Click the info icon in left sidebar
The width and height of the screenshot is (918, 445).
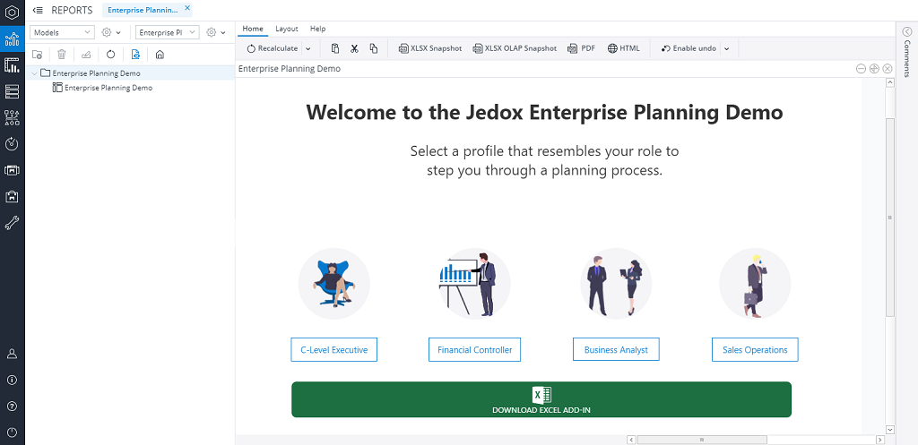pos(12,380)
